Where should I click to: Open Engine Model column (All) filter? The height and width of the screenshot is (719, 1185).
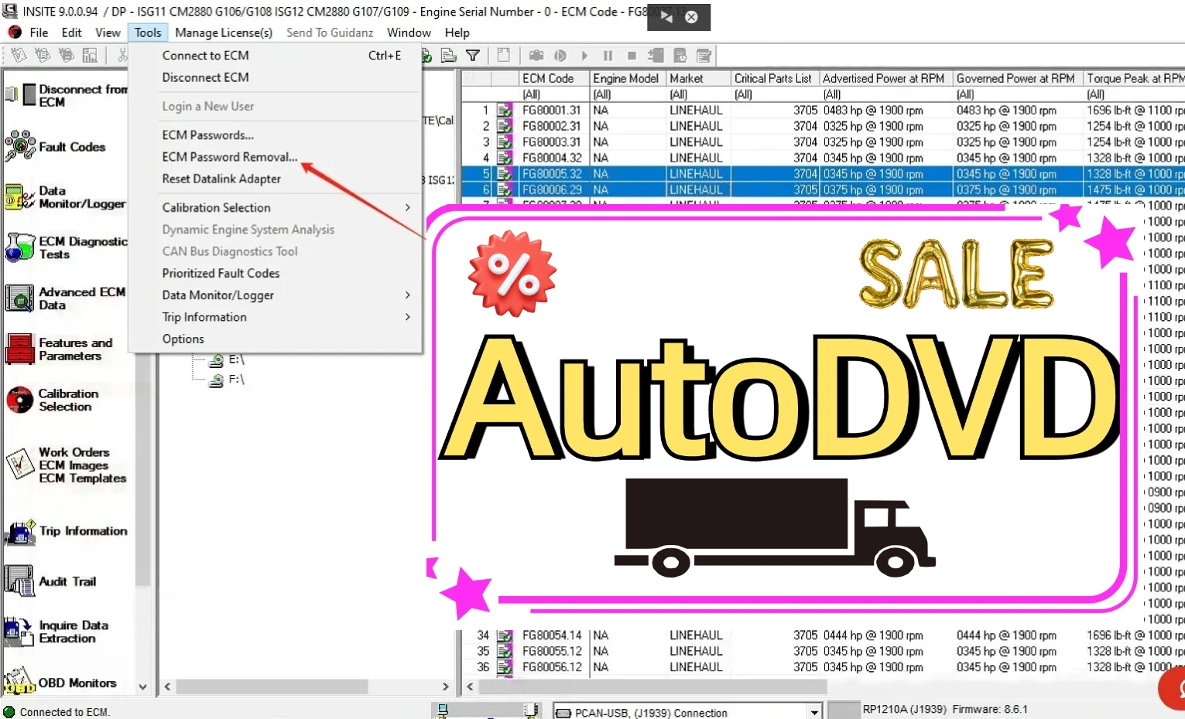pyautogui.click(x=628, y=94)
